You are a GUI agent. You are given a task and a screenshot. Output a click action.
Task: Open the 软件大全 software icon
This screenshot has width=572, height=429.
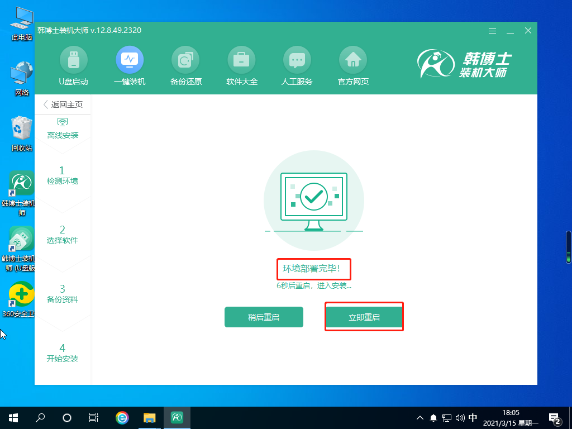tap(241, 59)
